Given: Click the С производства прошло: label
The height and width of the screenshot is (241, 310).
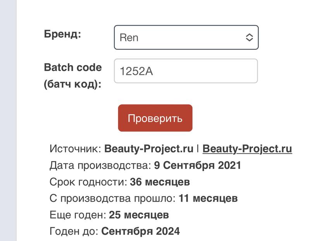Looking at the screenshot, I should click(x=113, y=199).
